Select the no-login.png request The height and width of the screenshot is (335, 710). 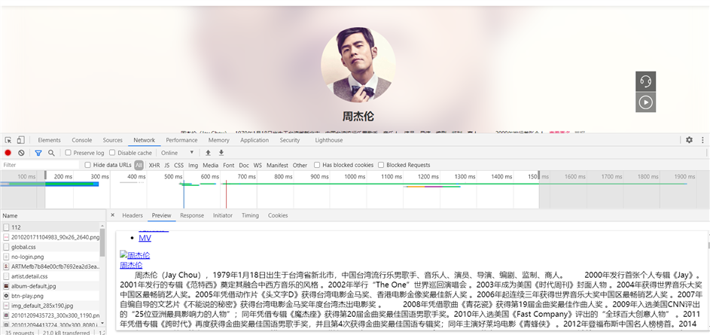click(50, 257)
